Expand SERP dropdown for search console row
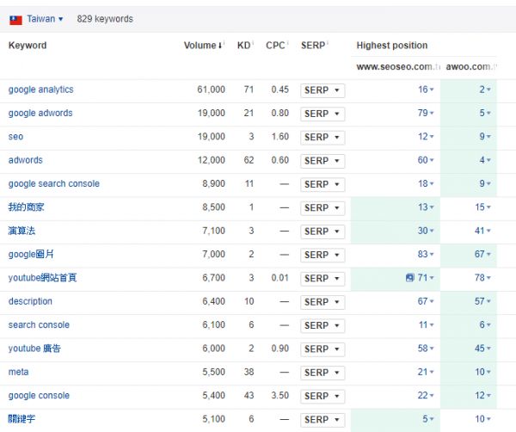This screenshot has width=516, height=432. [x=322, y=325]
